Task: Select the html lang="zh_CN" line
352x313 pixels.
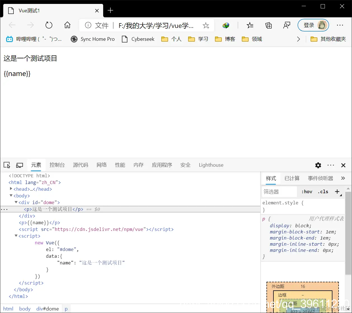Action: point(35,182)
